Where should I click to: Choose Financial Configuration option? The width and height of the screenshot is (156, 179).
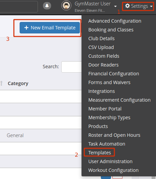pyautogui.click(x=114, y=74)
